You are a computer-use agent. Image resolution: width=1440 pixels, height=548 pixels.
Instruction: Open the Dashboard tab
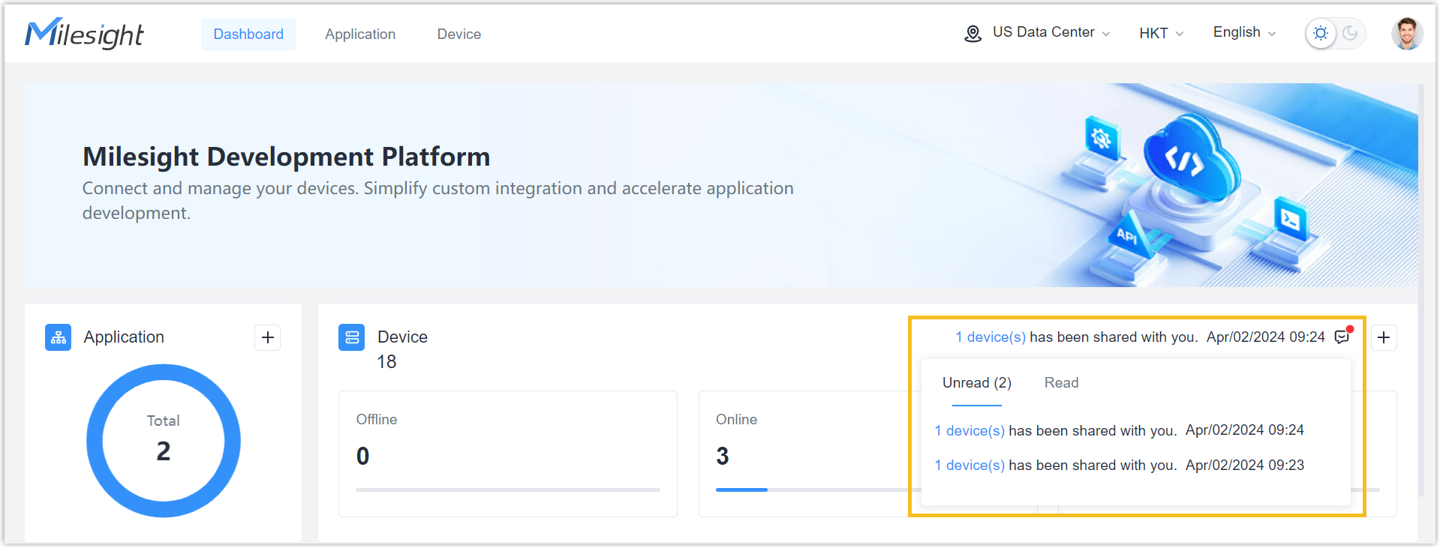[248, 34]
